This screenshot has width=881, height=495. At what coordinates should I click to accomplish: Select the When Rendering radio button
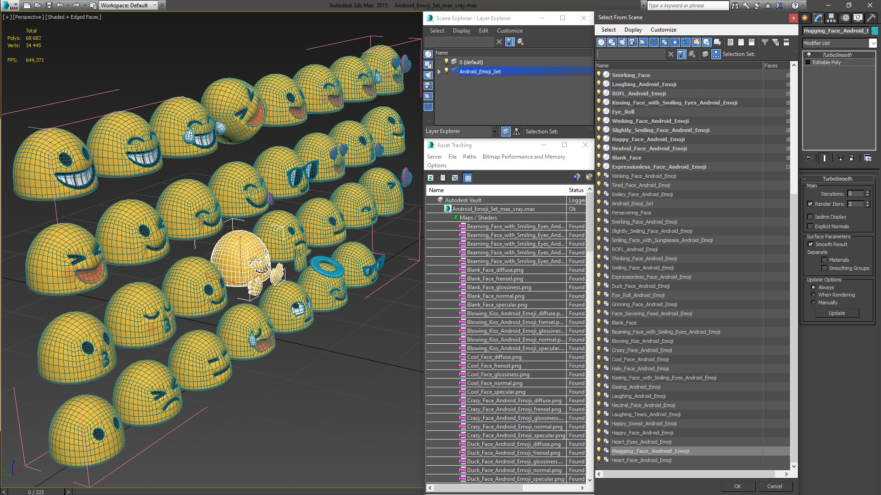813,295
